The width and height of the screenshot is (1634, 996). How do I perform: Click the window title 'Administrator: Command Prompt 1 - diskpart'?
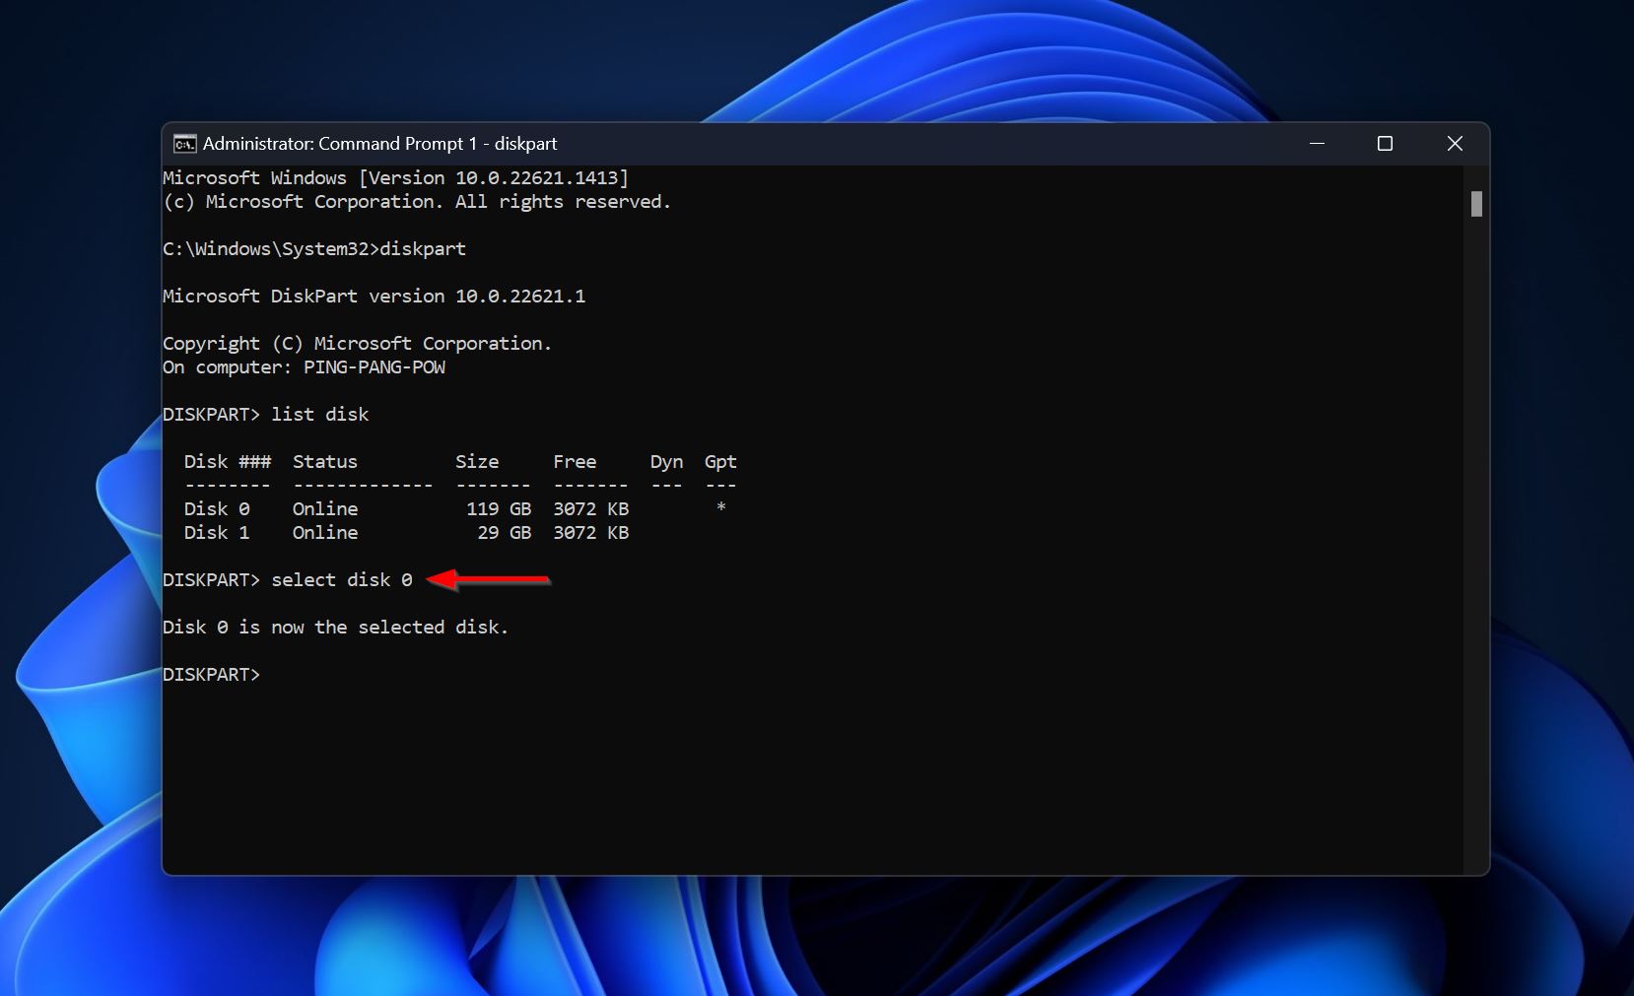coord(379,144)
